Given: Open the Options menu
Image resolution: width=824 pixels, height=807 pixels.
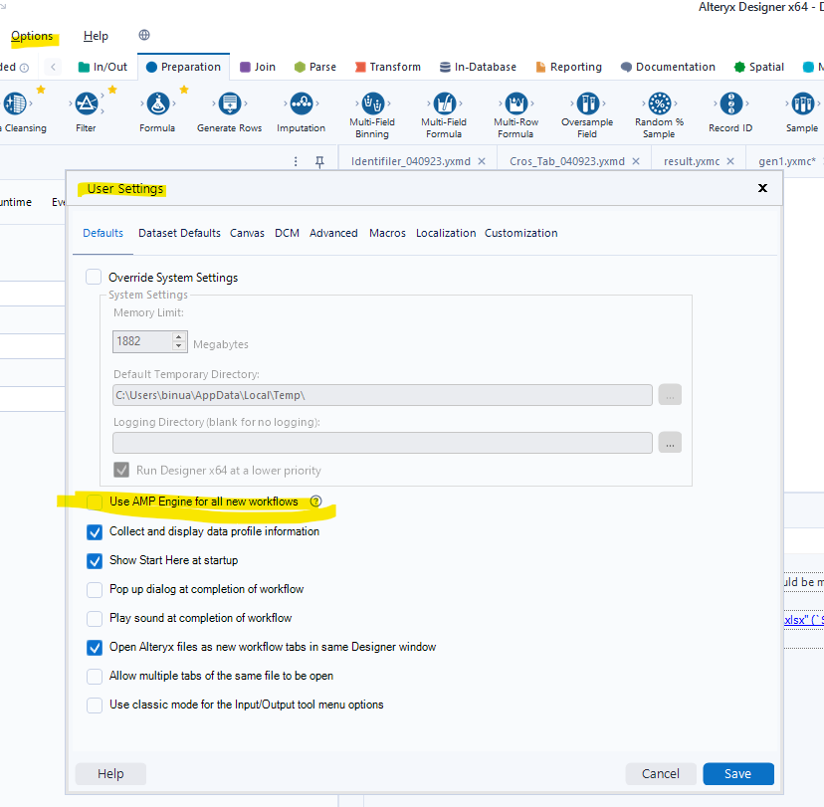Looking at the screenshot, I should [32, 36].
